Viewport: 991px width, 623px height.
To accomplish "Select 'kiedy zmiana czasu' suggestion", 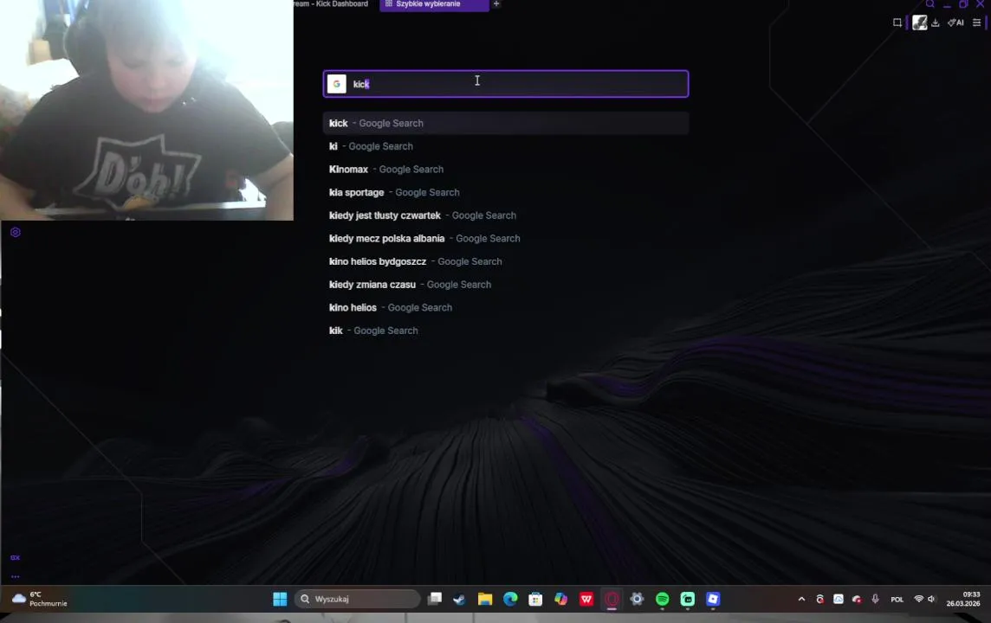I will pyautogui.click(x=506, y=285).
